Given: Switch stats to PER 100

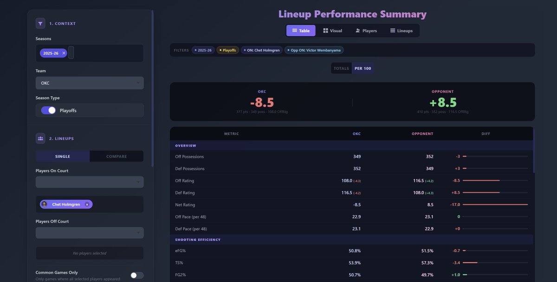Looking at the screenshot, I should [x=363, y=68].
